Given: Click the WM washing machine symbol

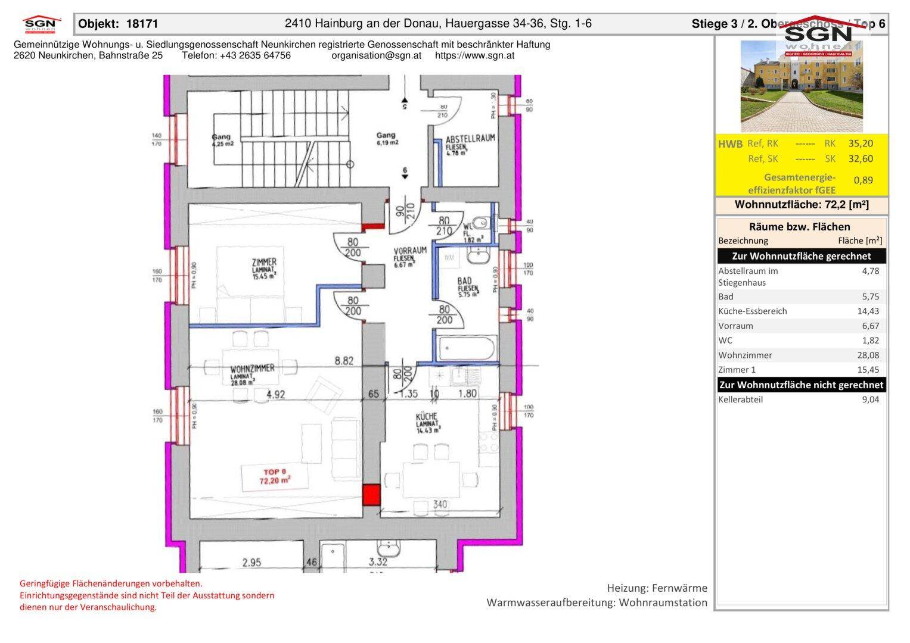Looking at the screenshot, I should (x=449, y=258).
